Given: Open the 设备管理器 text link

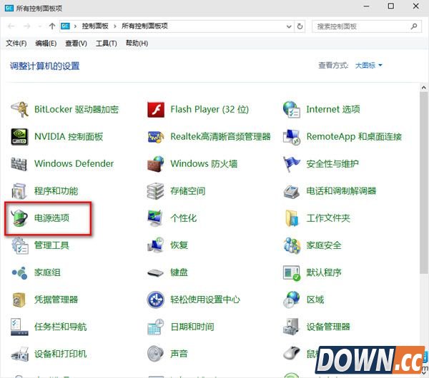Looking at the screenshot, I should 328,327.
